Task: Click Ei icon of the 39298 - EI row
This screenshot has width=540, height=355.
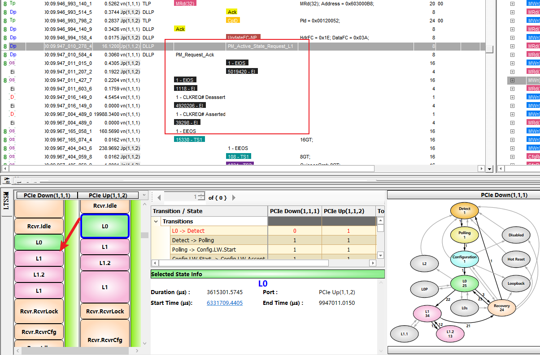Action: point(13,123)
